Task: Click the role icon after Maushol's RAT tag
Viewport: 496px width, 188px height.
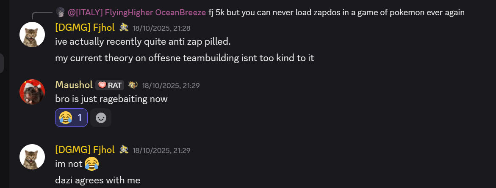Action: tap(133, 85)
